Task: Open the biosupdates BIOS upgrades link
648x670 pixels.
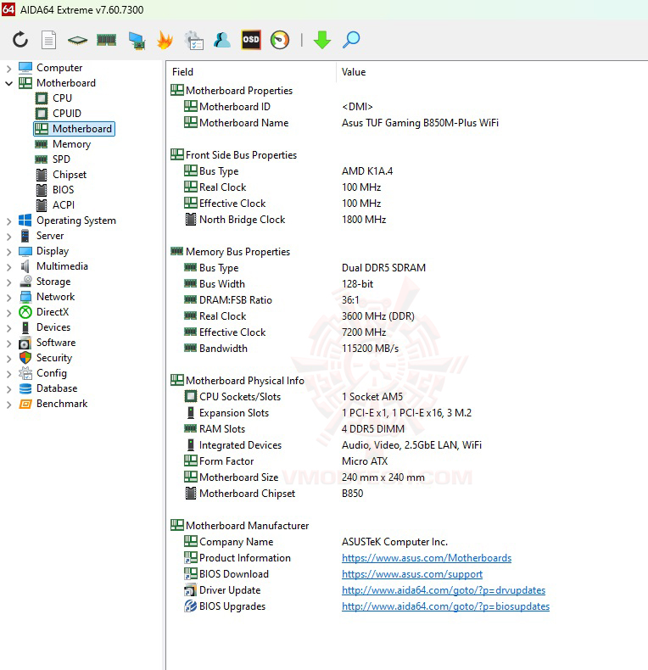Action: [x=445, y=606]
